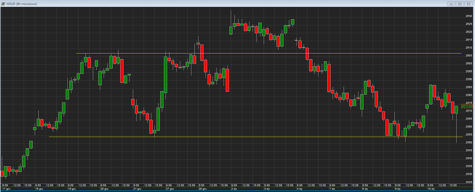Image resolution: width=475 pixels, height=192 pixels.
Task: Click the 2630 price axis label
Action: tap(469, 16)
